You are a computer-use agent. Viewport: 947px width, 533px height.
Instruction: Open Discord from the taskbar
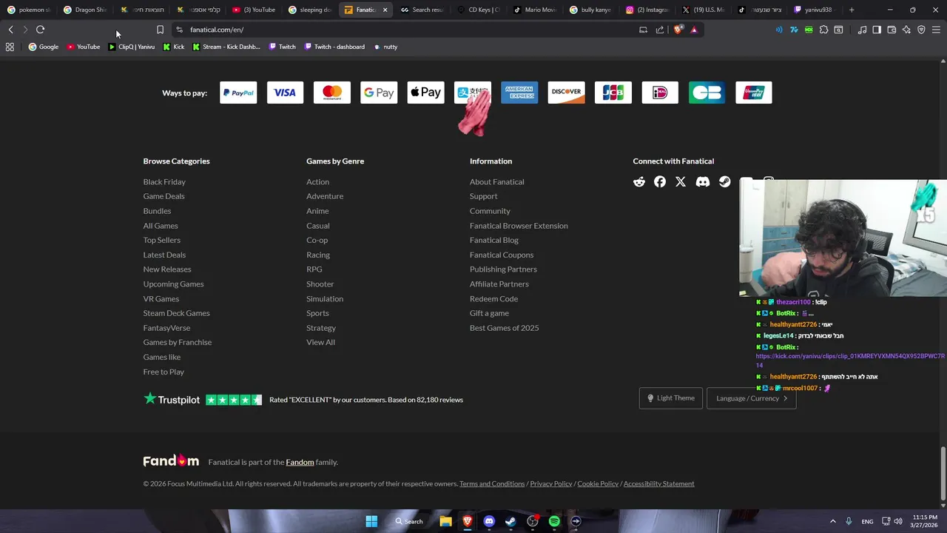click(489, 521)
